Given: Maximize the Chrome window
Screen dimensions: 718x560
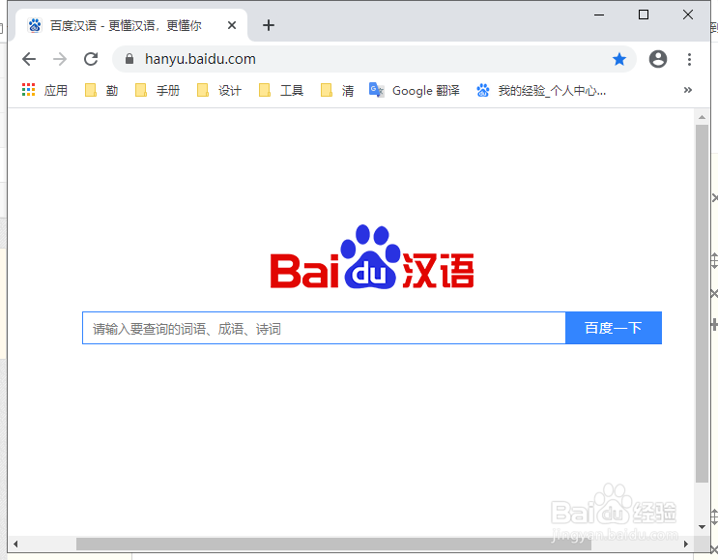Looking at the screenshot, I should coord(644,15).
